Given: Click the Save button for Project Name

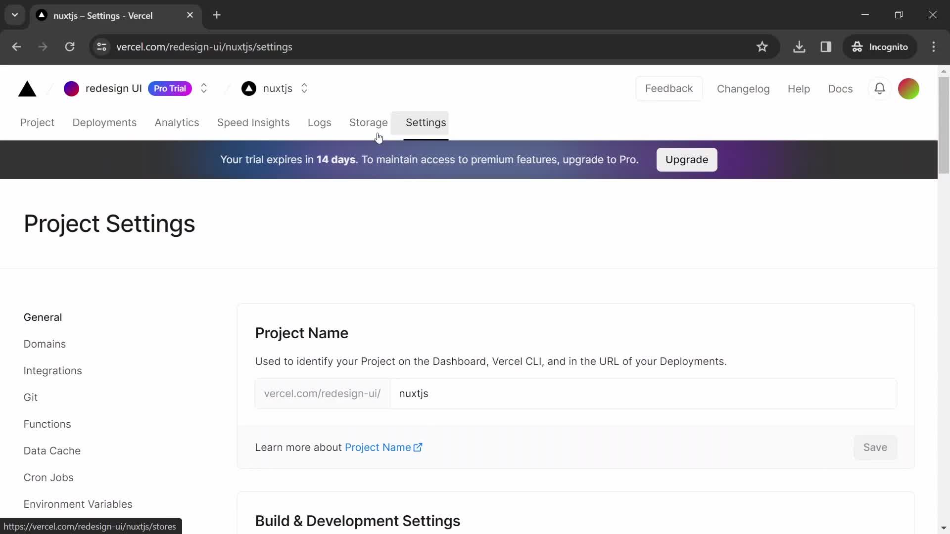Looking at the screenshot, I should pos(875,447).
